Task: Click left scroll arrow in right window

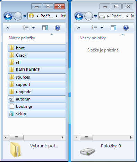Action: [76, 137]
